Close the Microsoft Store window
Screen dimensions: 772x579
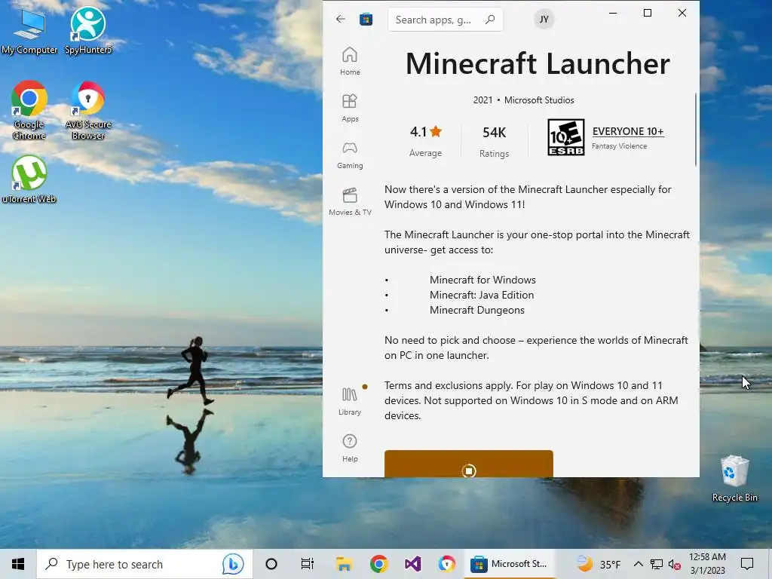[x=682, y=14]
